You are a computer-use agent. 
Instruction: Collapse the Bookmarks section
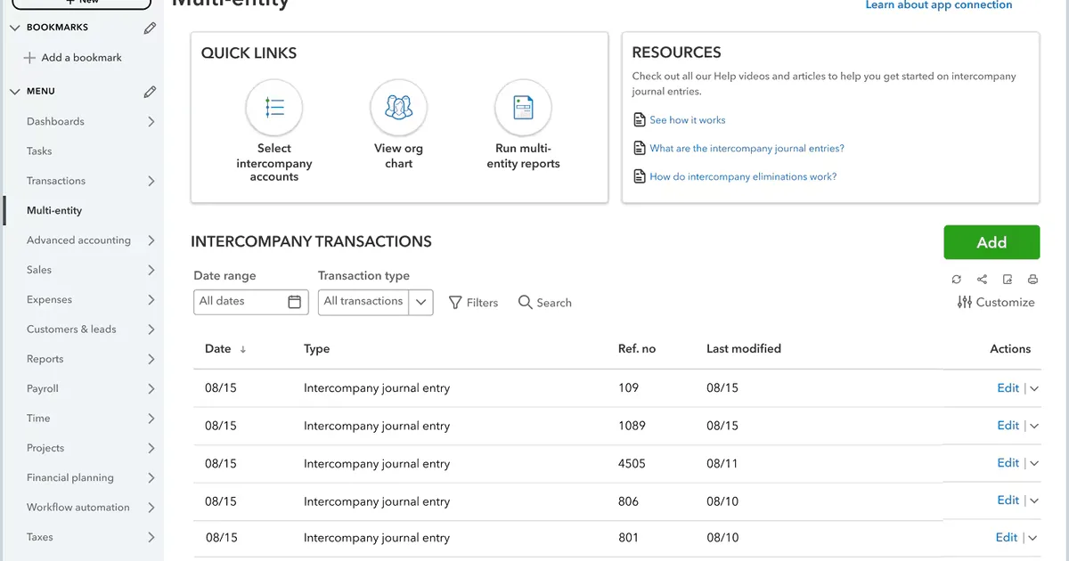(x=14, y=27)
